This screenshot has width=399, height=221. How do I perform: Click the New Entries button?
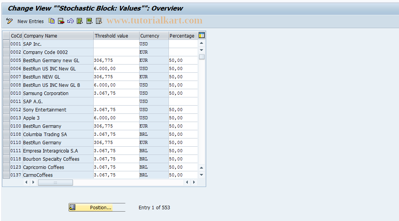click(31, 22)
